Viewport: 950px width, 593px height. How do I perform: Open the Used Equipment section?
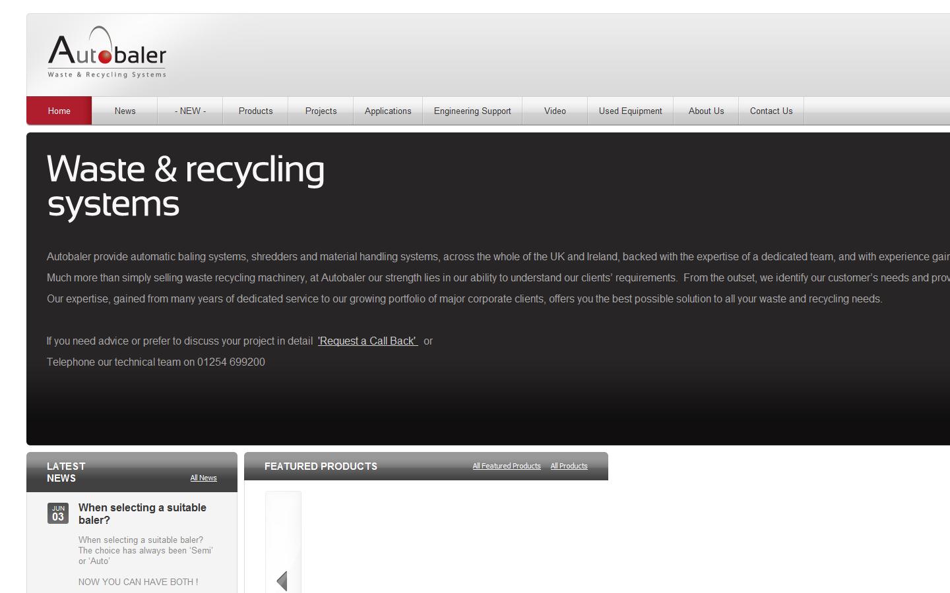pyautogui.click(x=630, y=111)
